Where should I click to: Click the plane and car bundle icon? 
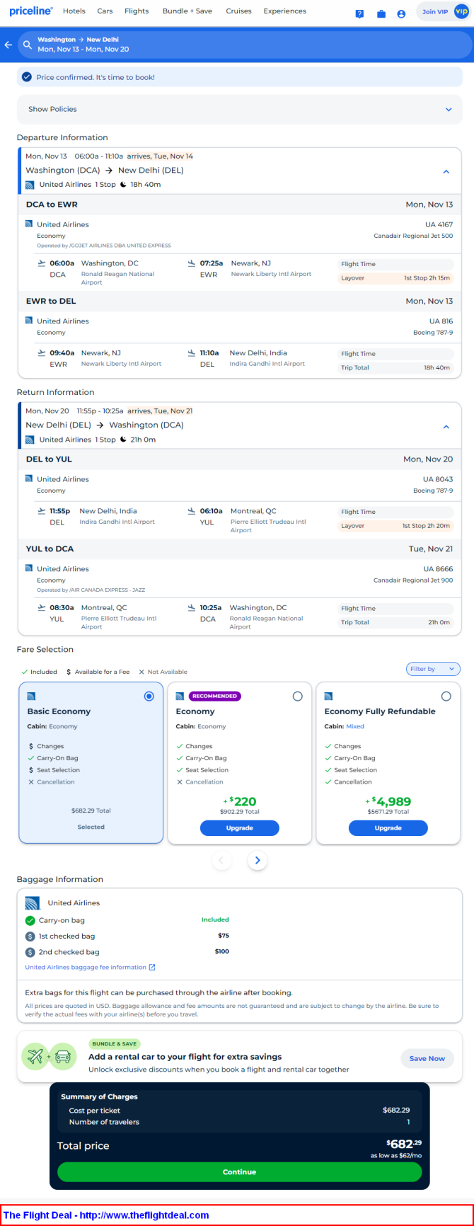50,1056
